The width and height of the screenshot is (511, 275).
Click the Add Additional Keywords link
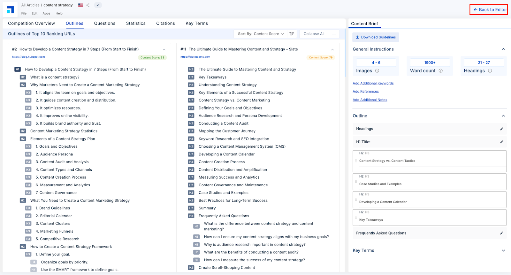(x=373, y=83)
